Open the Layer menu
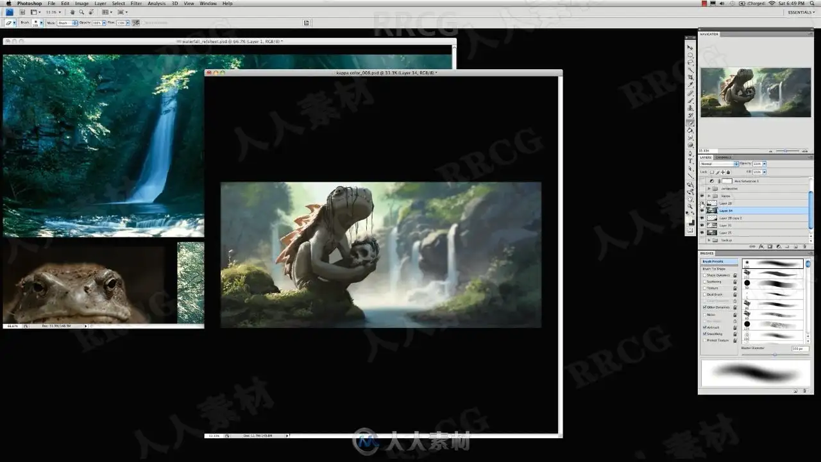Viewport: 821px width, 462px height. coord(100,3)
